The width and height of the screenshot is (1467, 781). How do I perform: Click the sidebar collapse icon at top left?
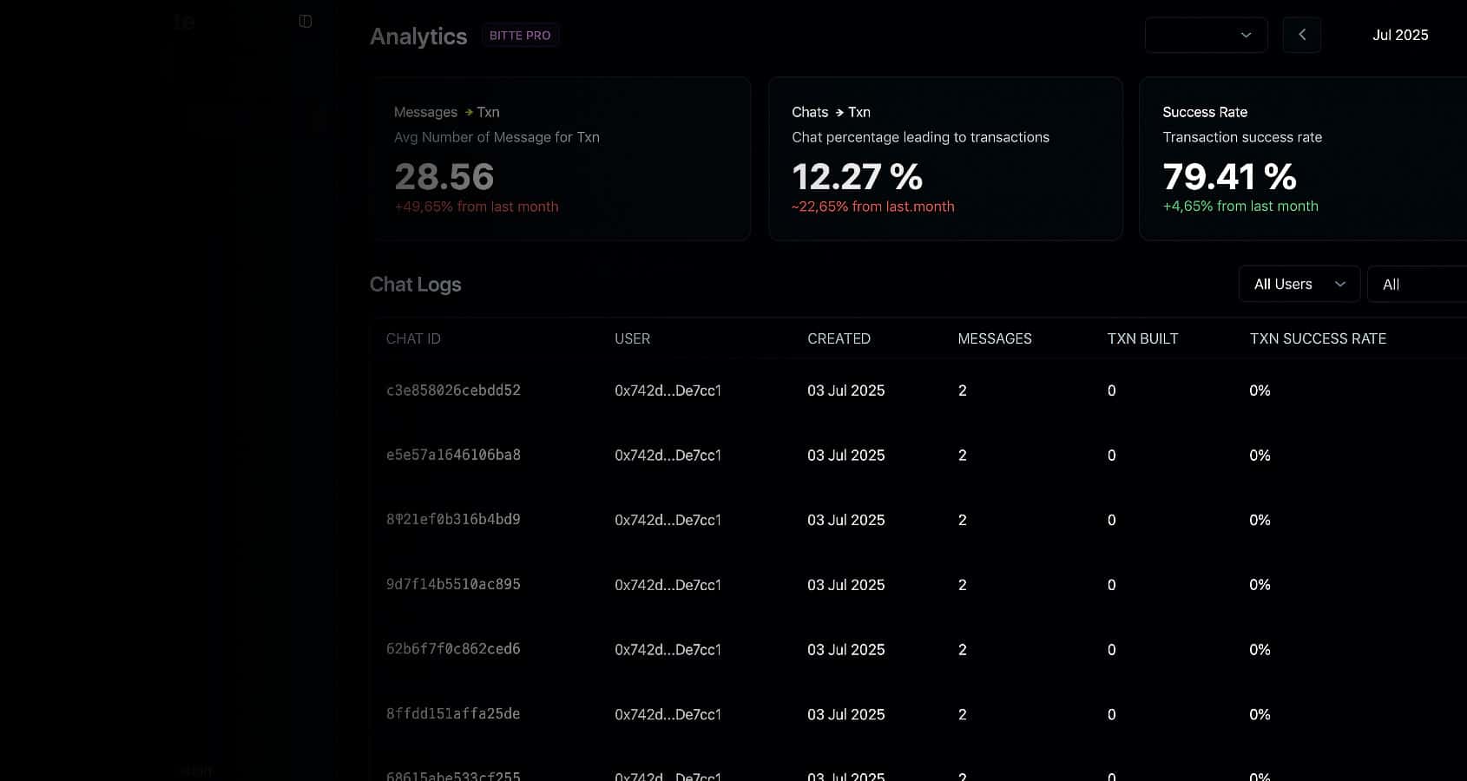(x=305, y=20)
